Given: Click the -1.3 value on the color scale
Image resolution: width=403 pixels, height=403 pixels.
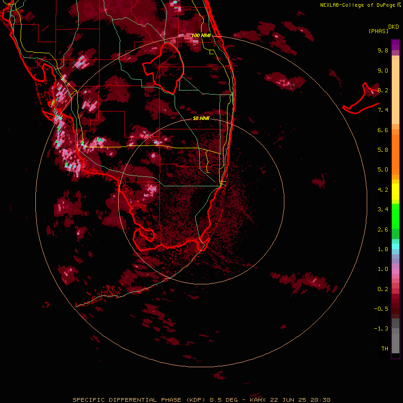Looking at the screenshot, I should coord(381,329).
